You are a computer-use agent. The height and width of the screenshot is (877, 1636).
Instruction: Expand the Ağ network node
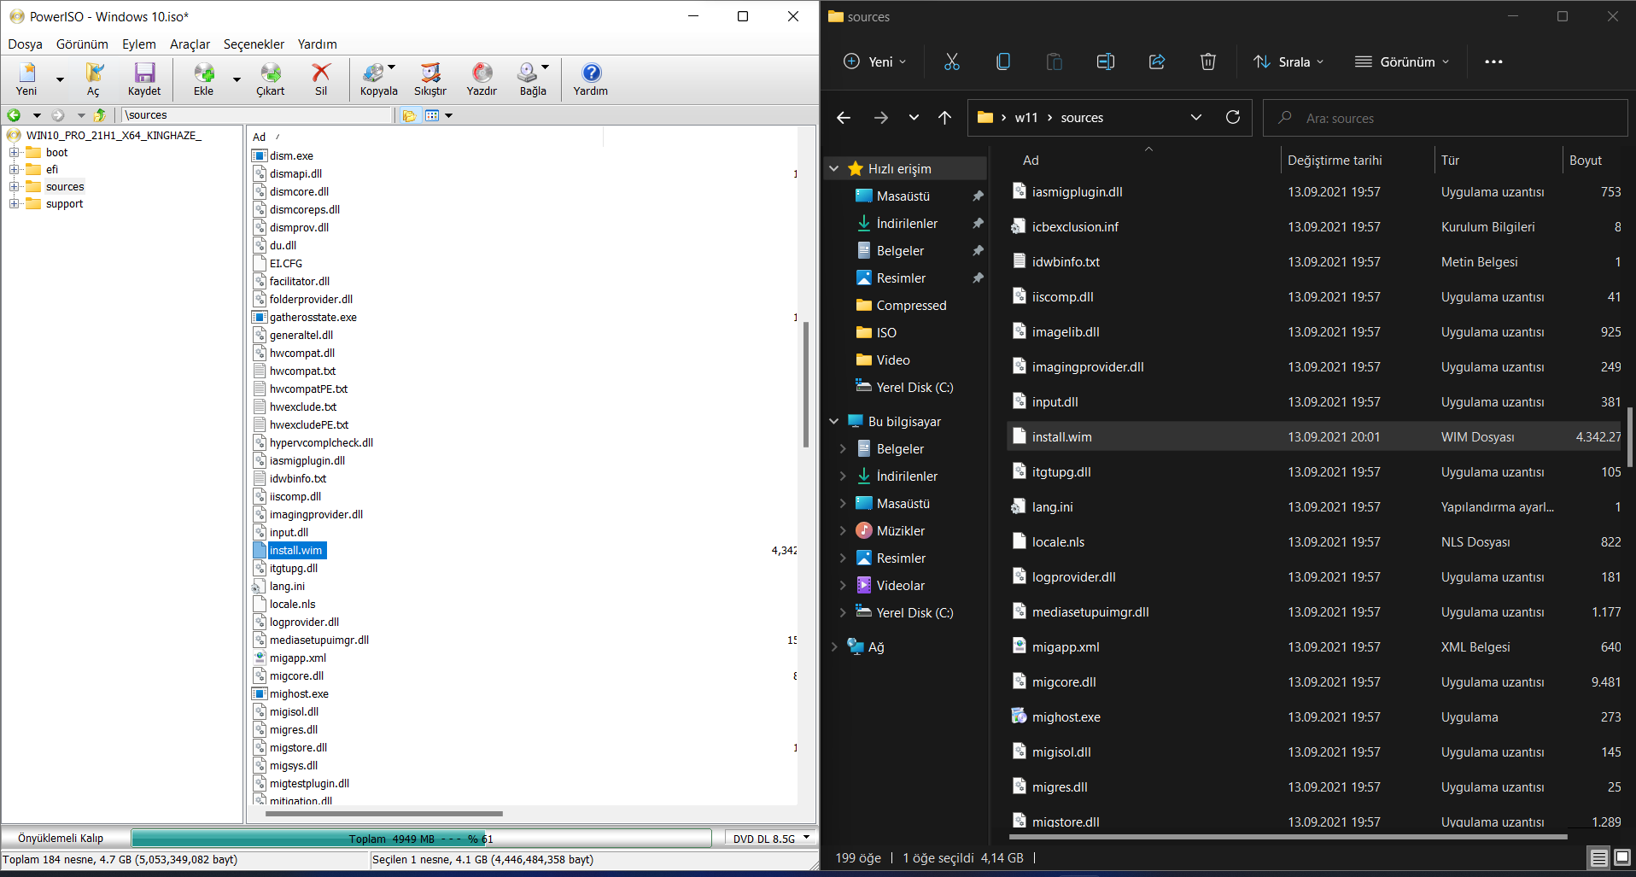834,647
